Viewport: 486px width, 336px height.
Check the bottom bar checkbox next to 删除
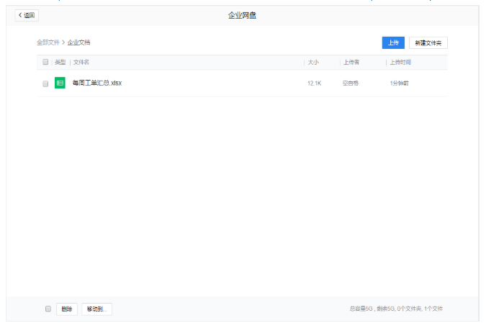coord(48,309)
